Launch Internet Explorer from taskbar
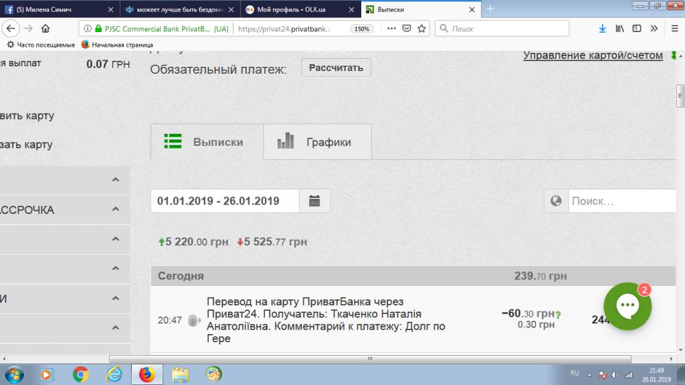This screenshot has width=685, height=385. tap(114, 374)
